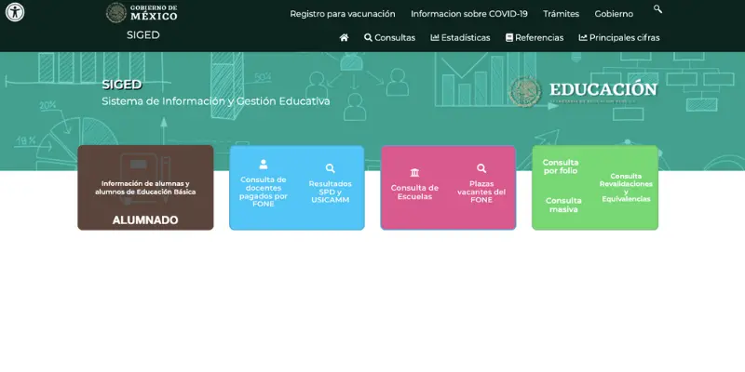
Task: Open Informacion sobre COVID-19 link
Action: [x=468, y=14]
